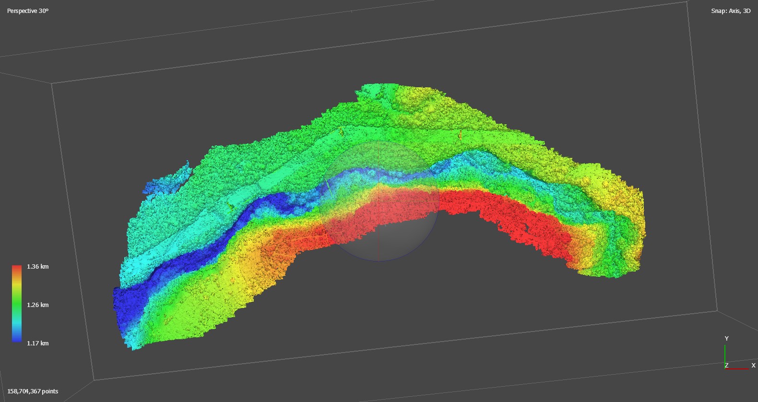Select the 1.26 km midpoint legend label
Image resolution: width=758 pixels, height=402 pixels.
coord(37,305)
